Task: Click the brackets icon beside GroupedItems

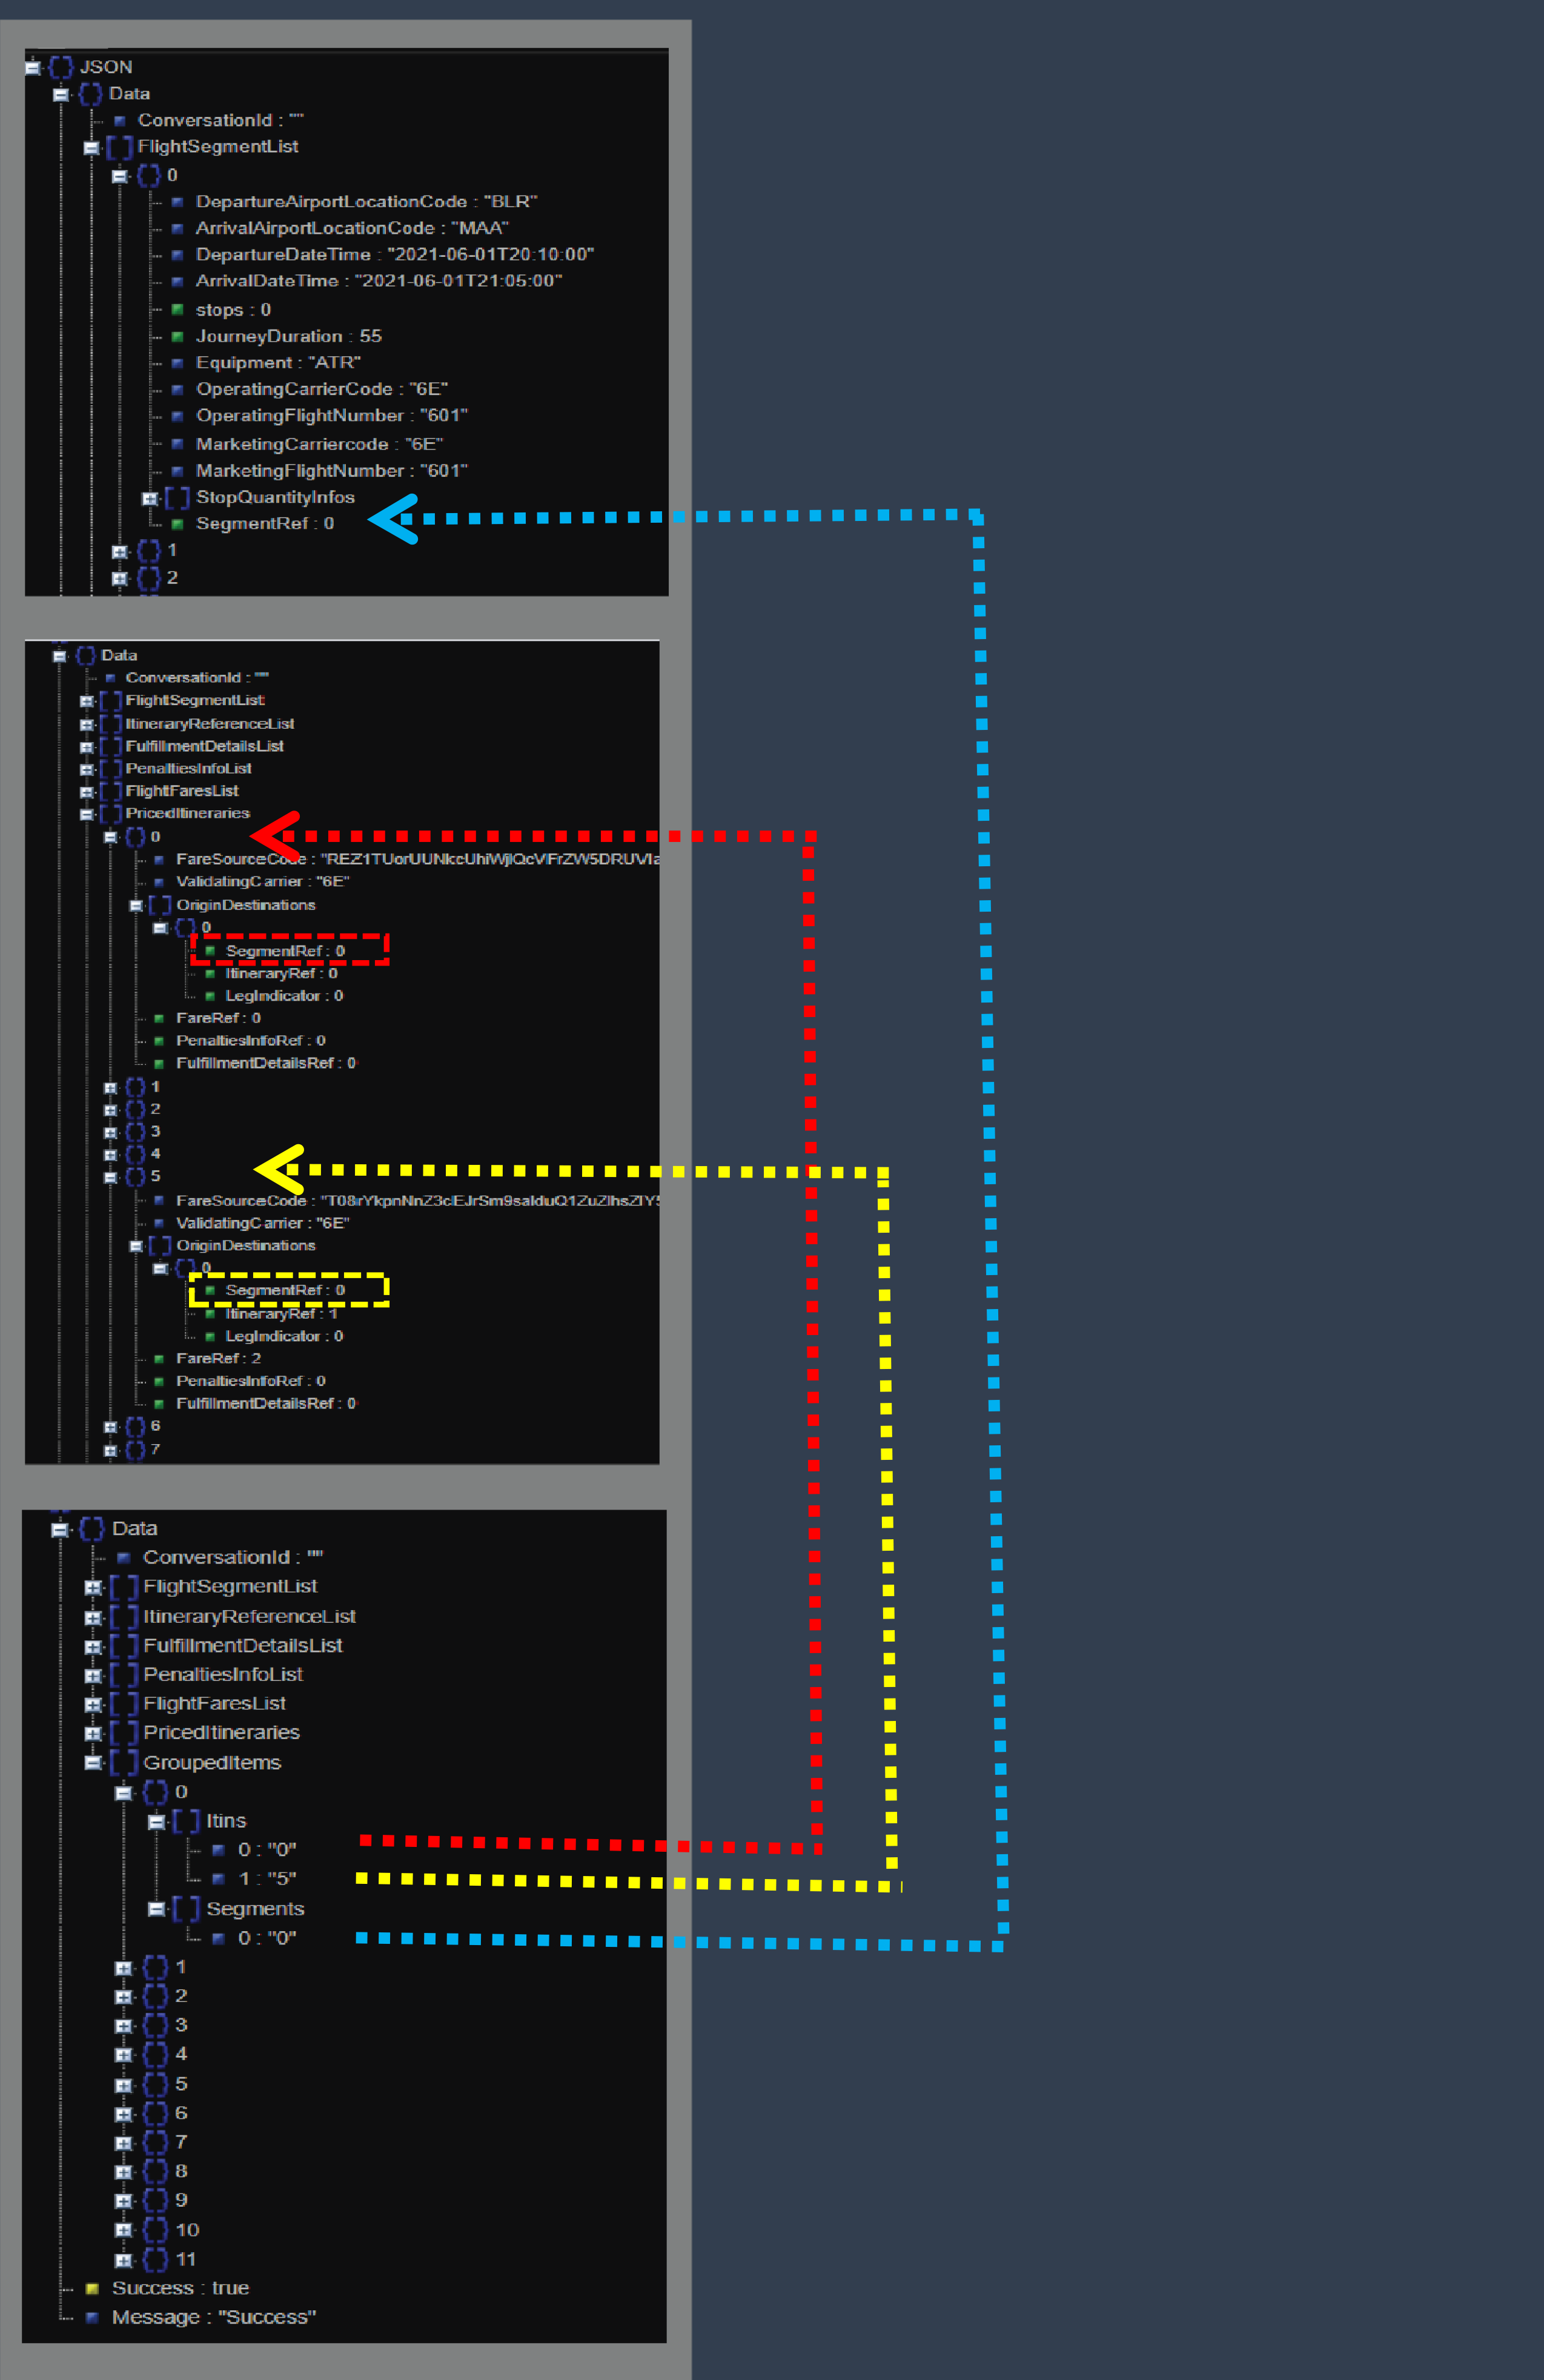Action: point(124,1762)
